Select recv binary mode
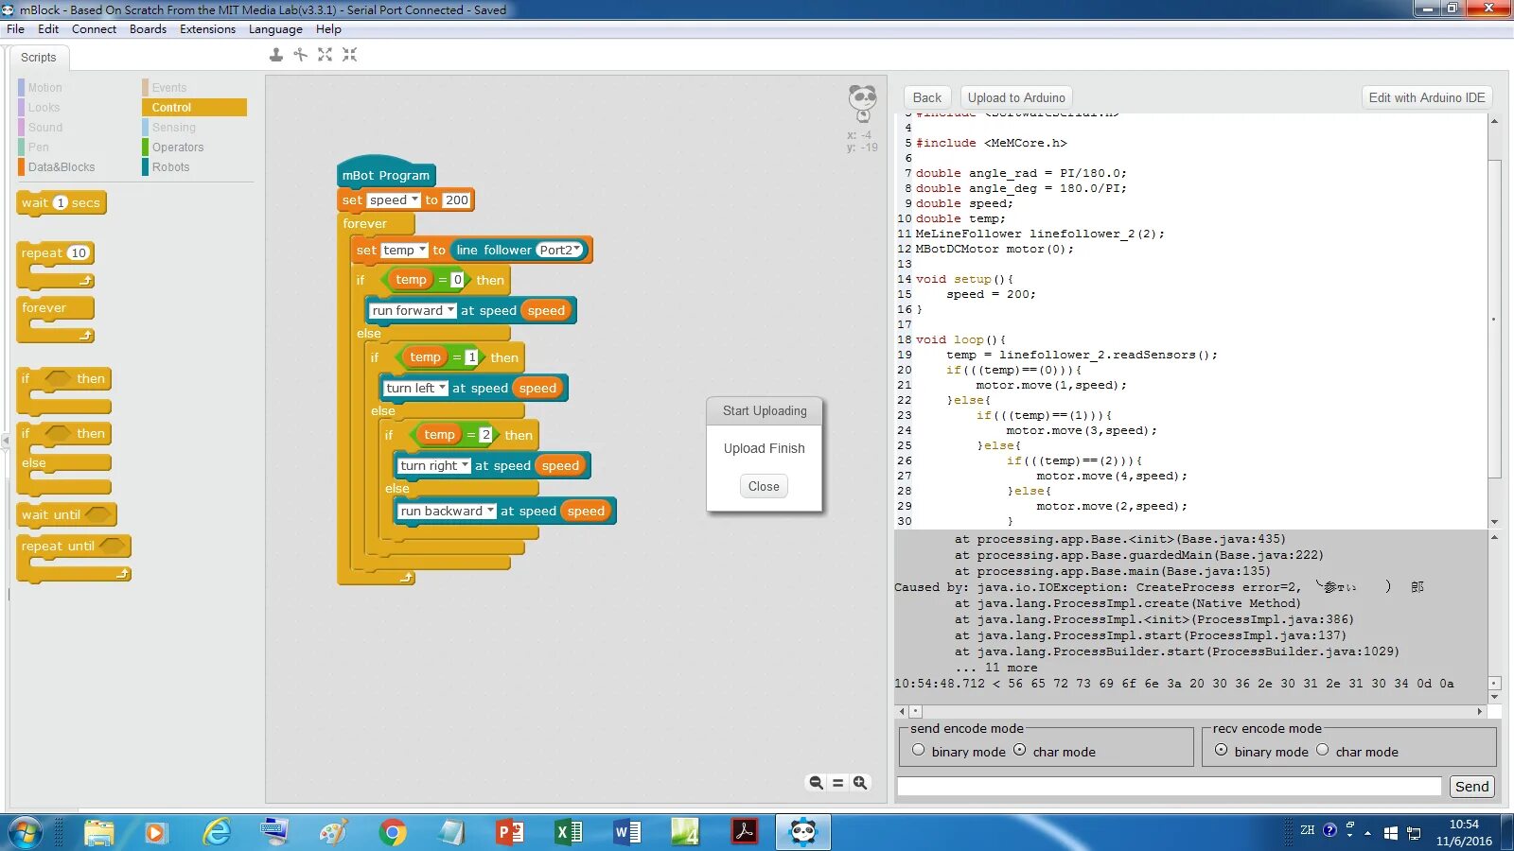Viewport: 1514px width, 851px height. (x=1221, y=751)
